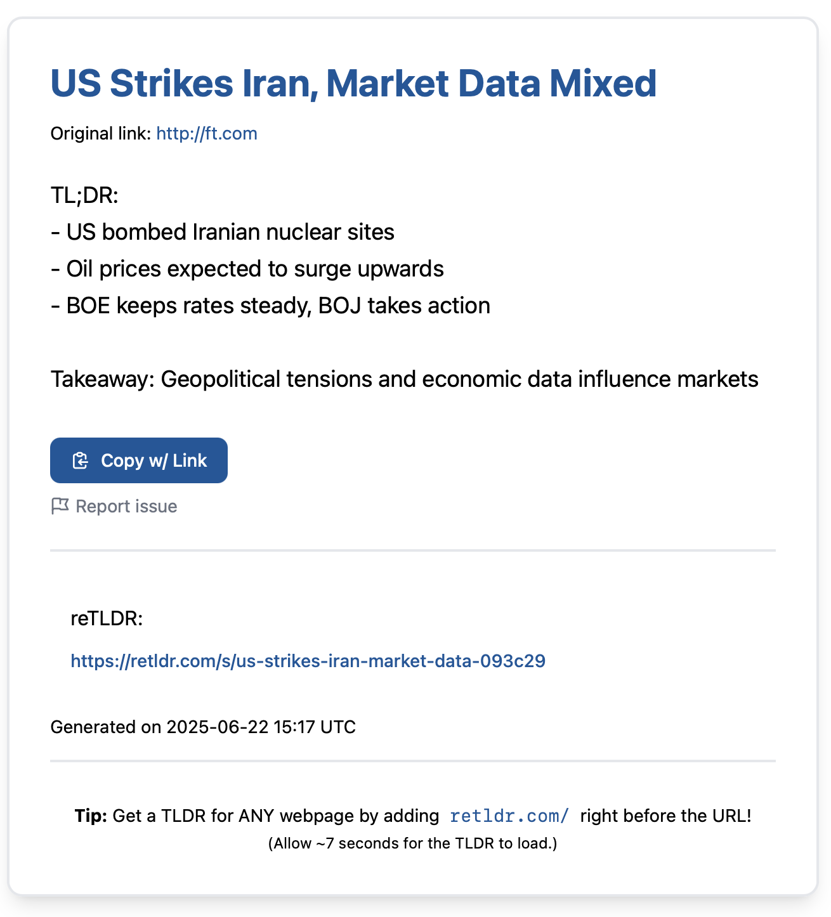Click the Copy w/ Link button
Viewport: 831px width, 917px height.
click(x=139, y=460)
